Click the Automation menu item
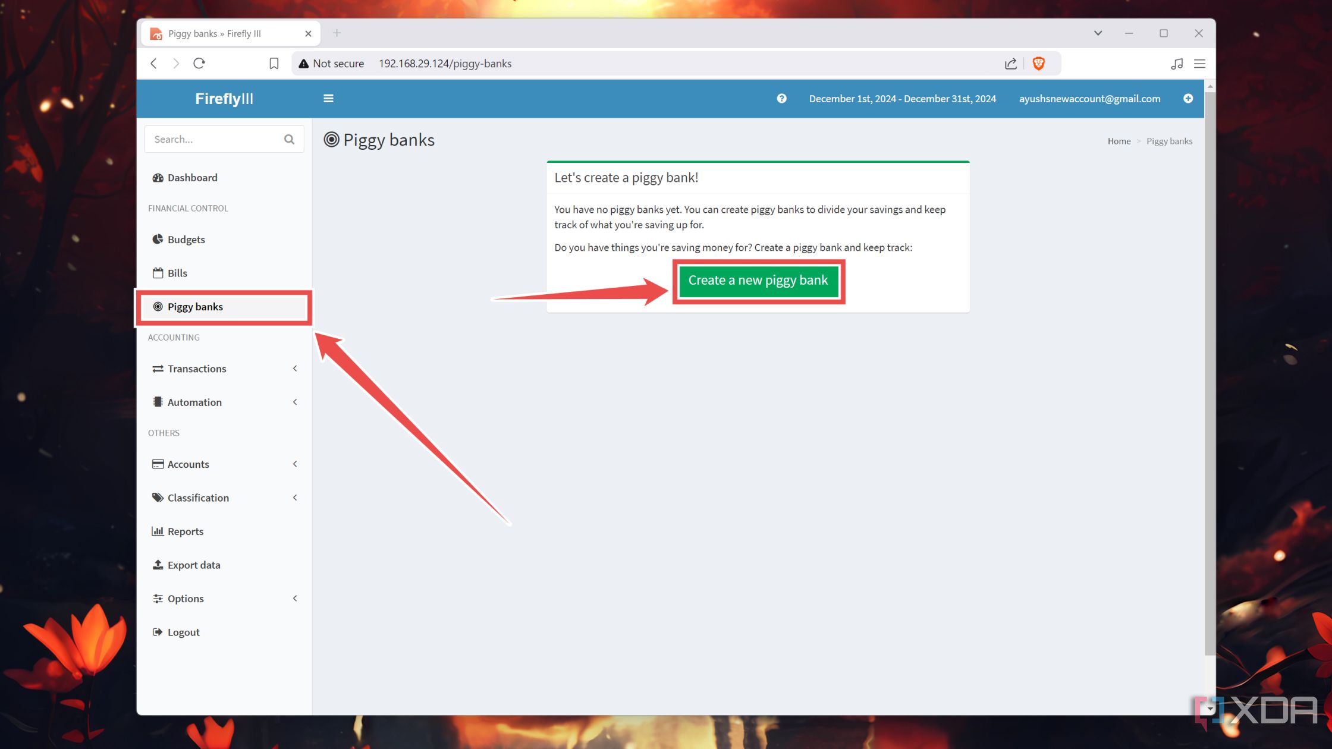 (x=194, y=401)
